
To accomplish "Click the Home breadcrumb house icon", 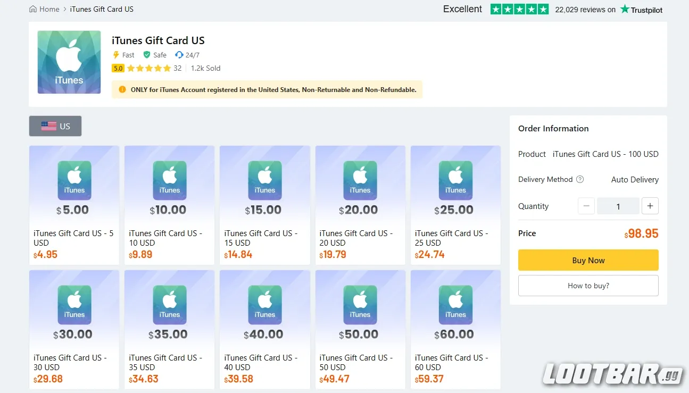I will tap(32, 9).
